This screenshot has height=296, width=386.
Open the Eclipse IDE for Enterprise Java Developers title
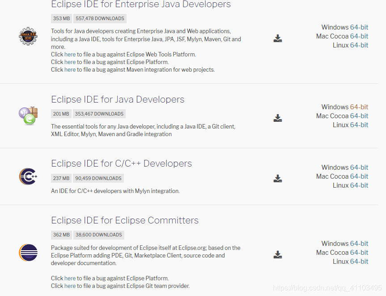point(140,4)
